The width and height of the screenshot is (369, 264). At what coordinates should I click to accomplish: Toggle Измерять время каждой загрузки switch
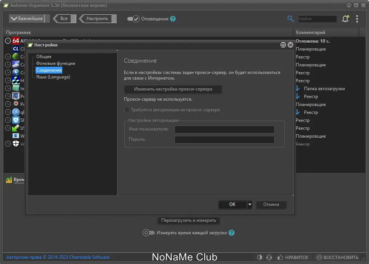tap(148, 233)
